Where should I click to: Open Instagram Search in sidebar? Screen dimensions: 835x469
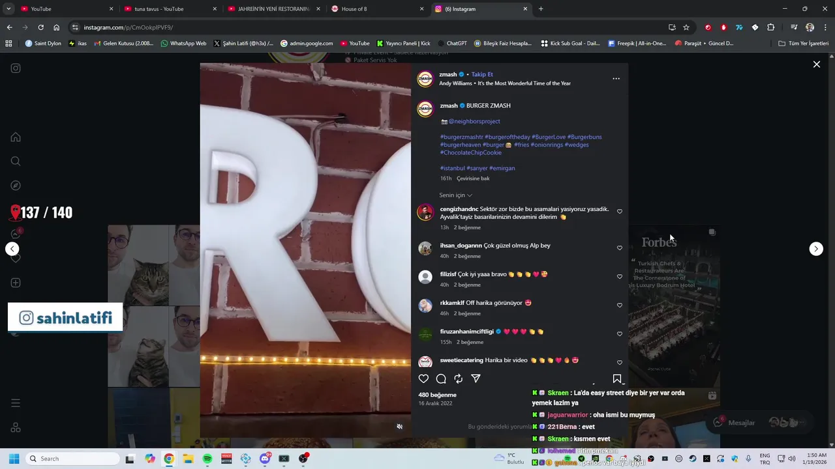tap(16, 162)
